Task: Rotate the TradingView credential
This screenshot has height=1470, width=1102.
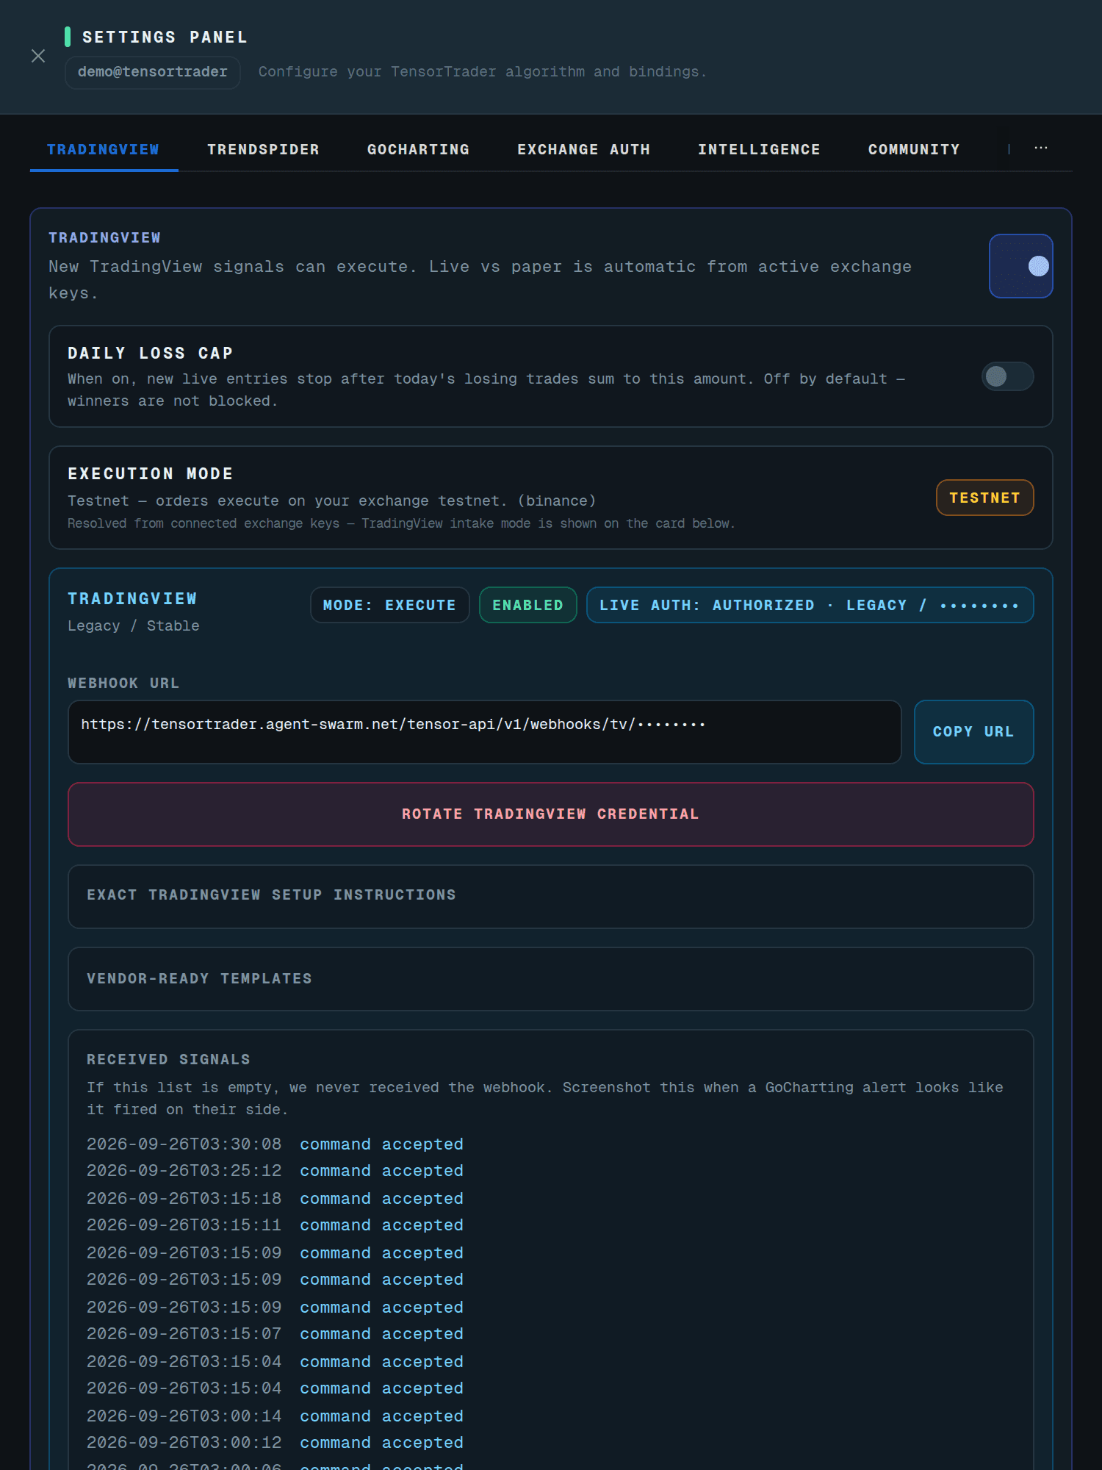Action: (x=550, y=814)
